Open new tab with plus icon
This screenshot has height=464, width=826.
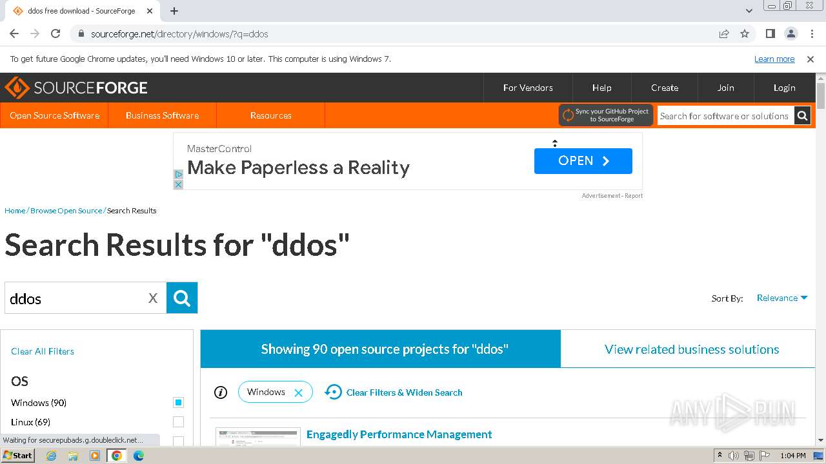(x=174, y=11)
